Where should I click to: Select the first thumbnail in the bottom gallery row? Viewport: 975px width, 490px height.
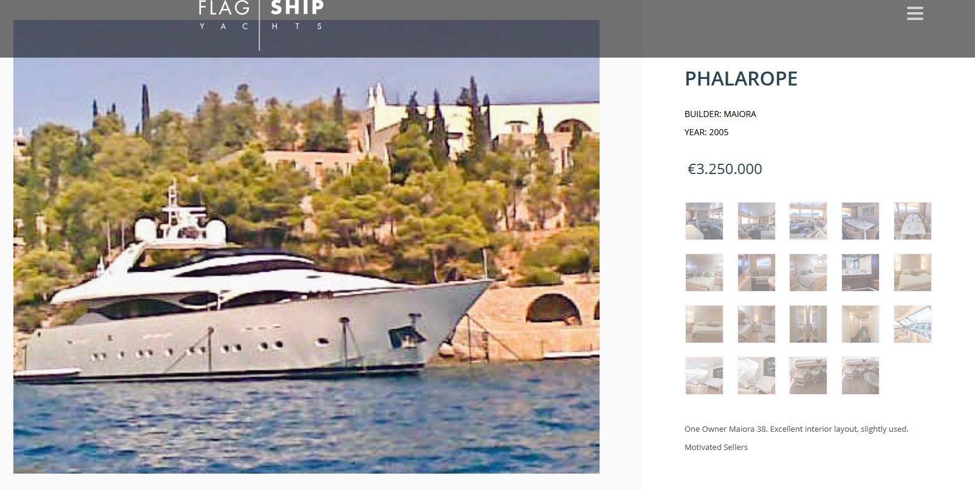point(704,376)
